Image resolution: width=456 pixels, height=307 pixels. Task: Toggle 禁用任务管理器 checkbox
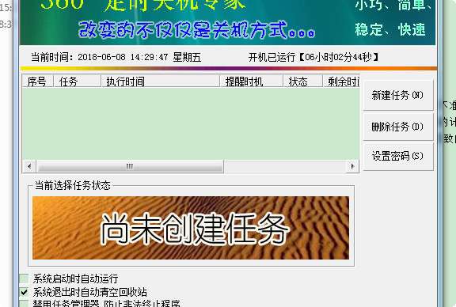click(24, 304)
